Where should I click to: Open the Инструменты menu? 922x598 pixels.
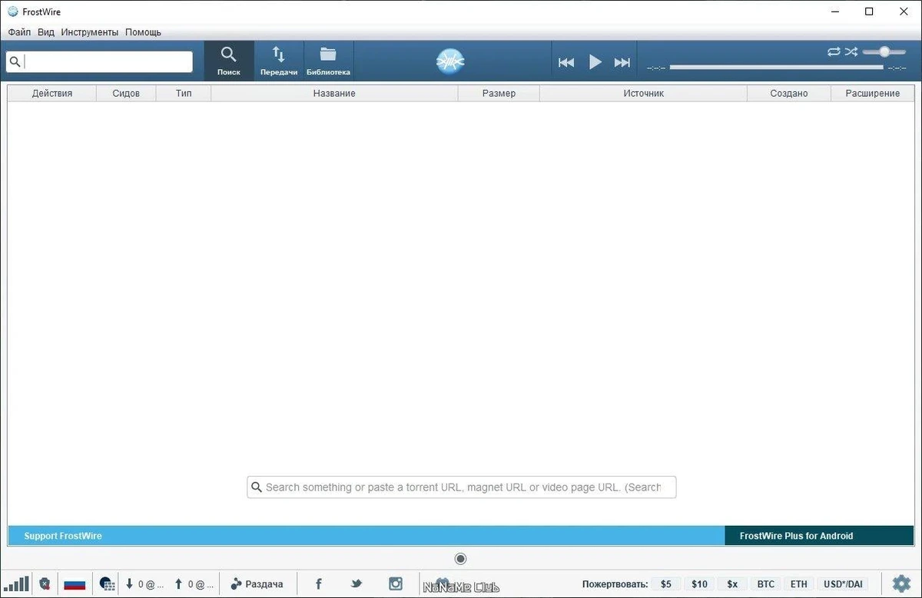coord(90,32)
